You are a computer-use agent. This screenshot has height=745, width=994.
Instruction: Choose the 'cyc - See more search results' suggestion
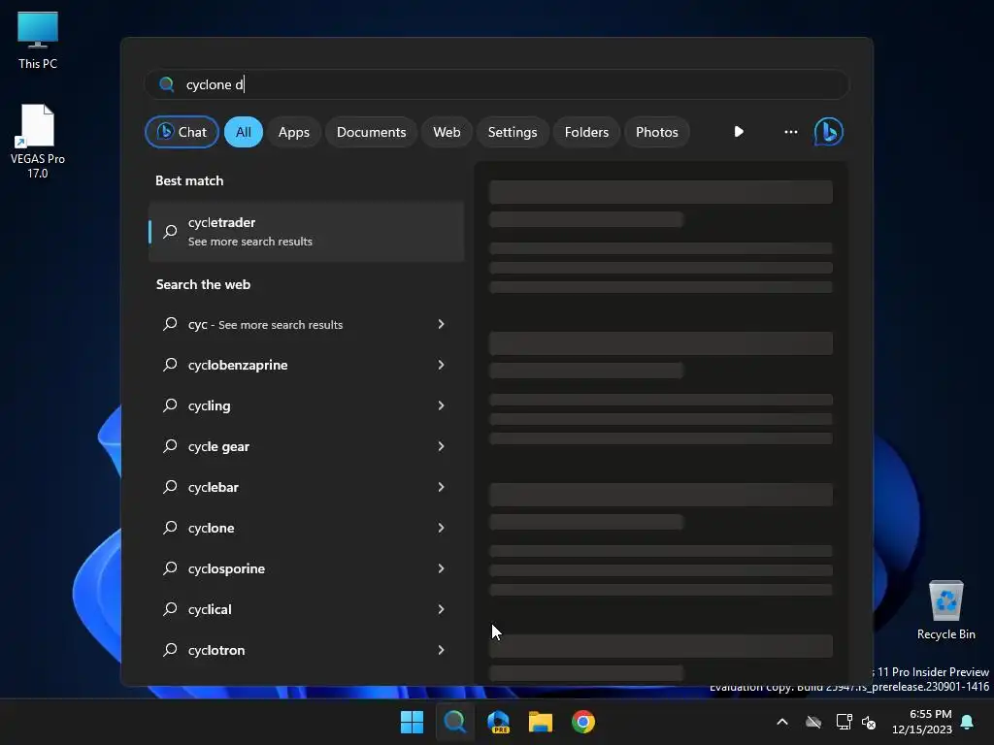[x=306, y=324]
